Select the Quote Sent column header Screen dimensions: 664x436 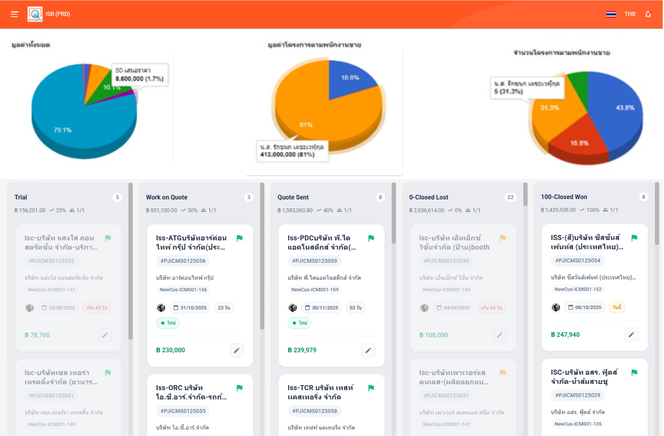click(293, 197)
